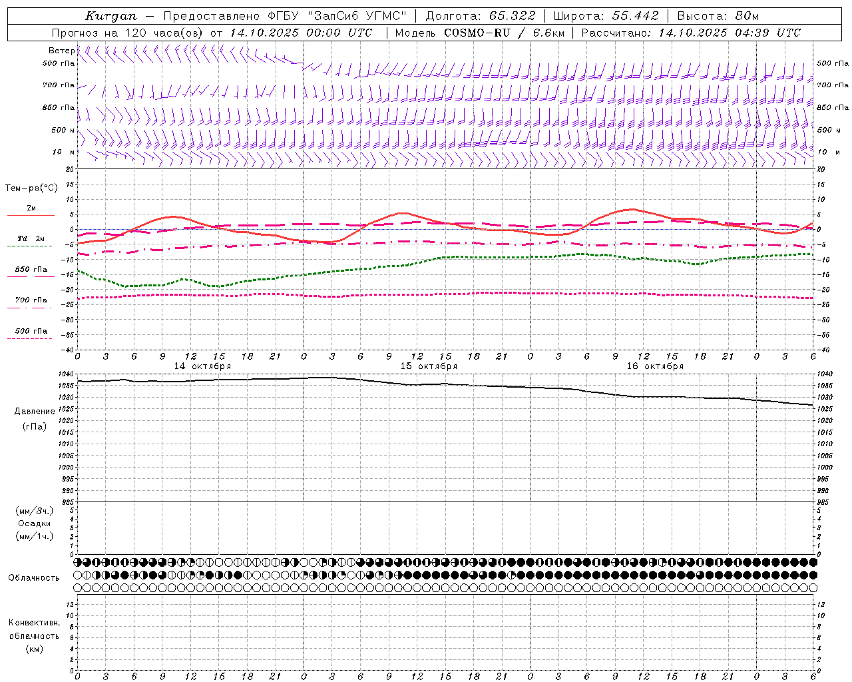Image resolution: width=852 pixels, height=682 pixels.
Task: Click the '16 октября' date label
Action: [x=655, y=366]
